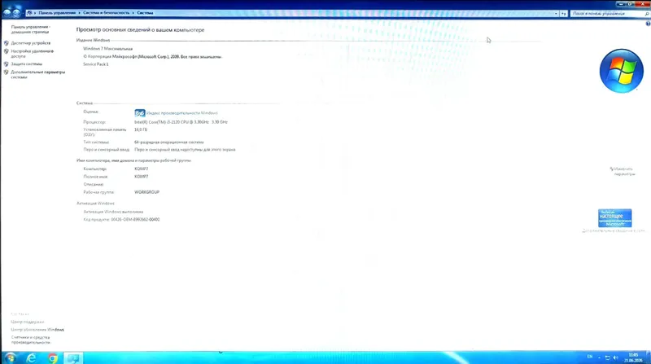Image resolution: width=651 pixels, height=364 pixels.
Task: Click the Back navigation arrow button
Action: pyautogui.click(x=7, y=13)
